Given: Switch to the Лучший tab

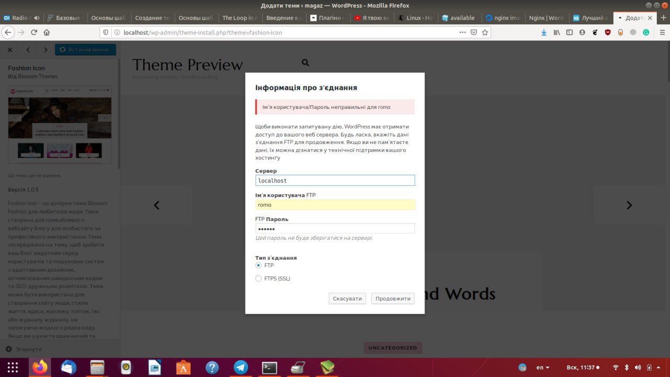Looking at the screenshot, I should (x=589, y=18).
